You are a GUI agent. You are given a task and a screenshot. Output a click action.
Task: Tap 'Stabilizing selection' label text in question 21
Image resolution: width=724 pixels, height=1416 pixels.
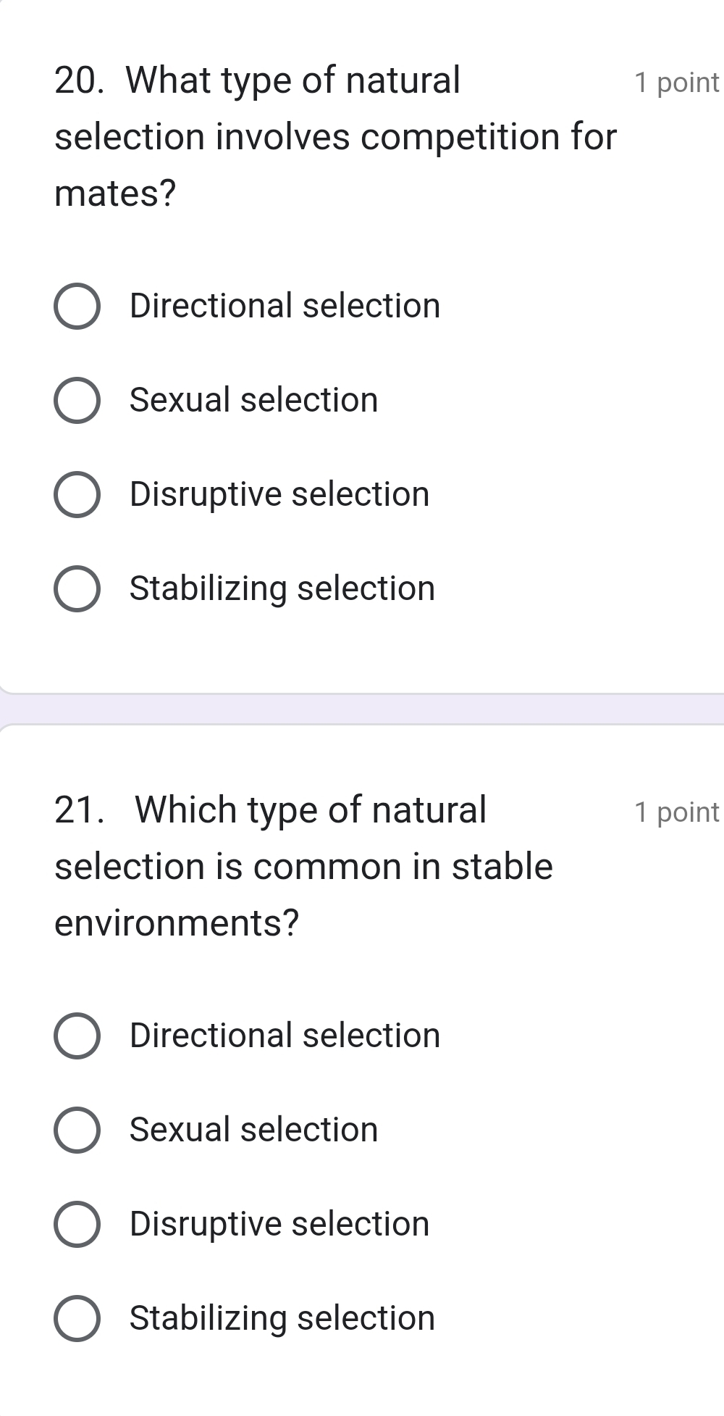pyautogui.click(x=282, y=1318)
